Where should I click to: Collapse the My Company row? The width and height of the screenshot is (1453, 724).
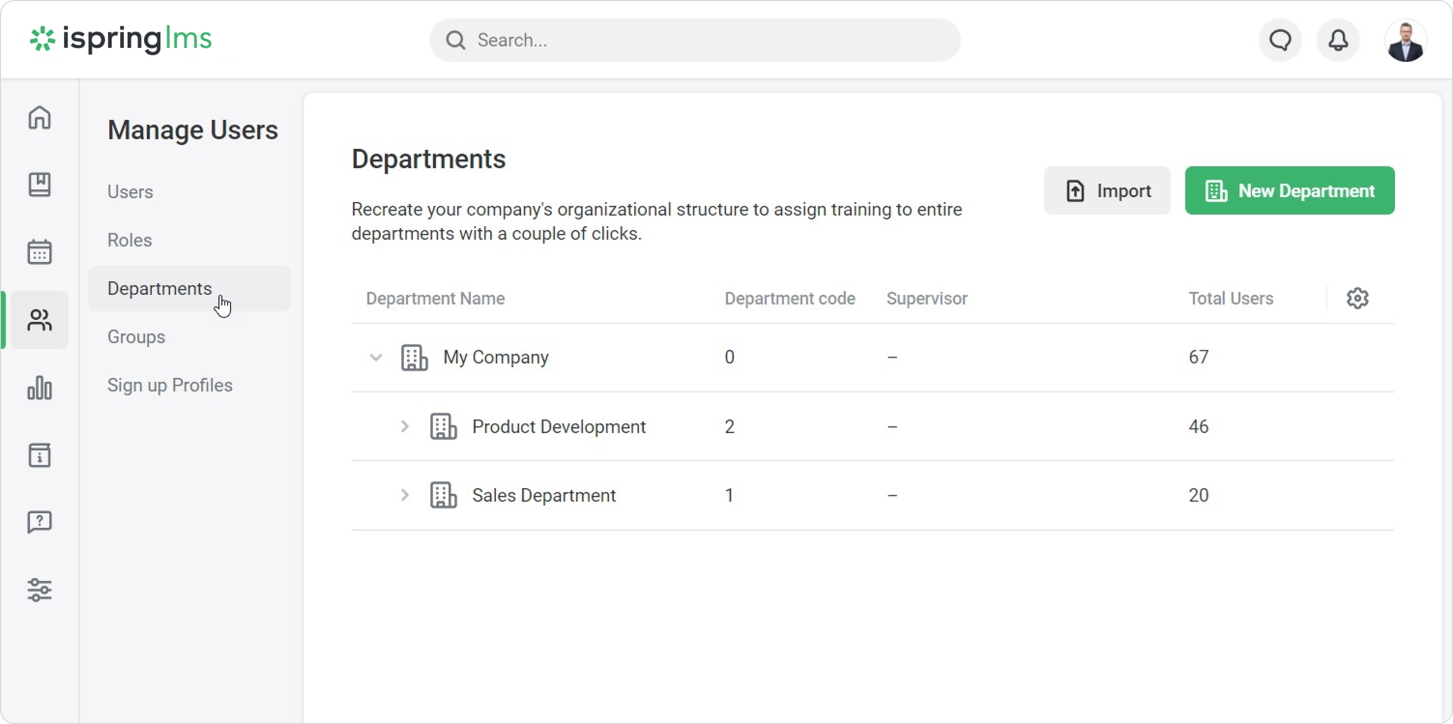pos(376,358)
